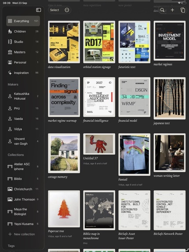
Task: Open the BitSafe Network Poster
Action: (x=170, y=210)
